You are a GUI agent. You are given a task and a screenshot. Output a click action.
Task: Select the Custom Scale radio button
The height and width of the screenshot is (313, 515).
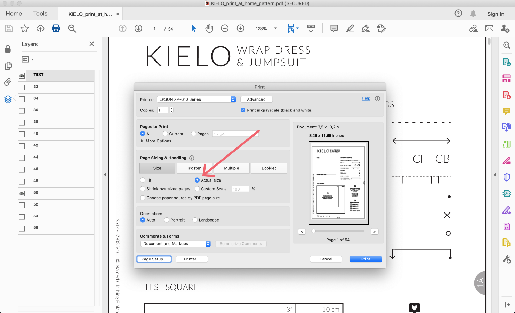pyautogui.click(x=197, y=189)
